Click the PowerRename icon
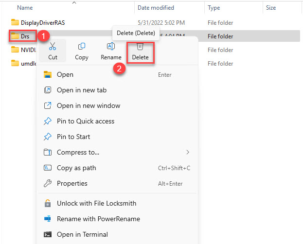303x244 pixels. pyautogui.click(x=48, y=219)
